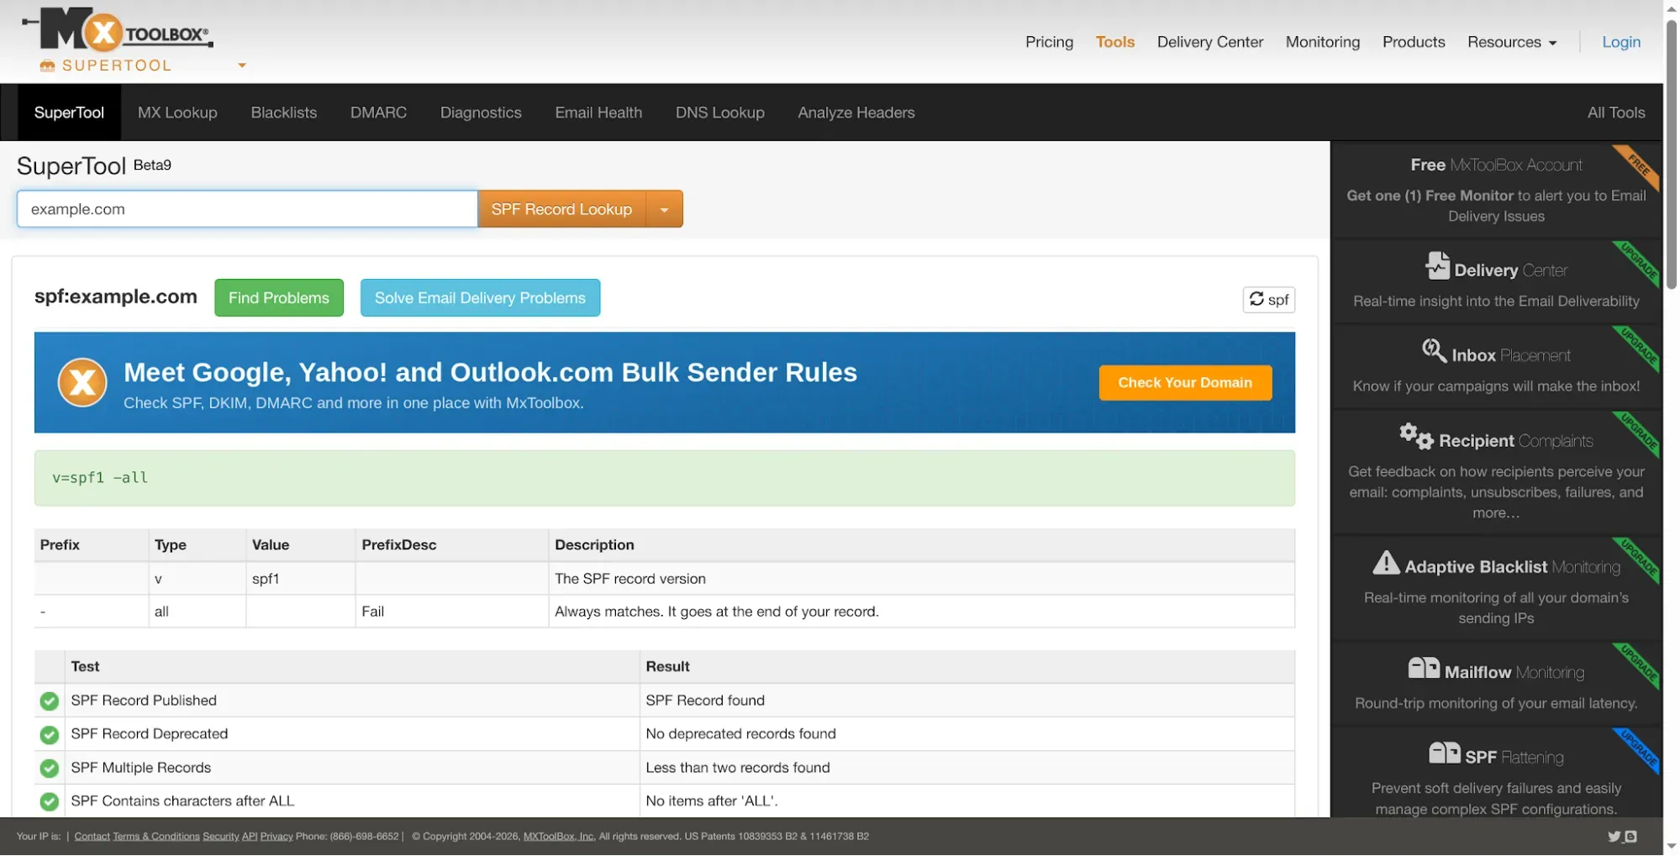The image size is (1680, 856).
Task: Open the SuperTool dropdown caret under logo
Action: coord(242,66)
